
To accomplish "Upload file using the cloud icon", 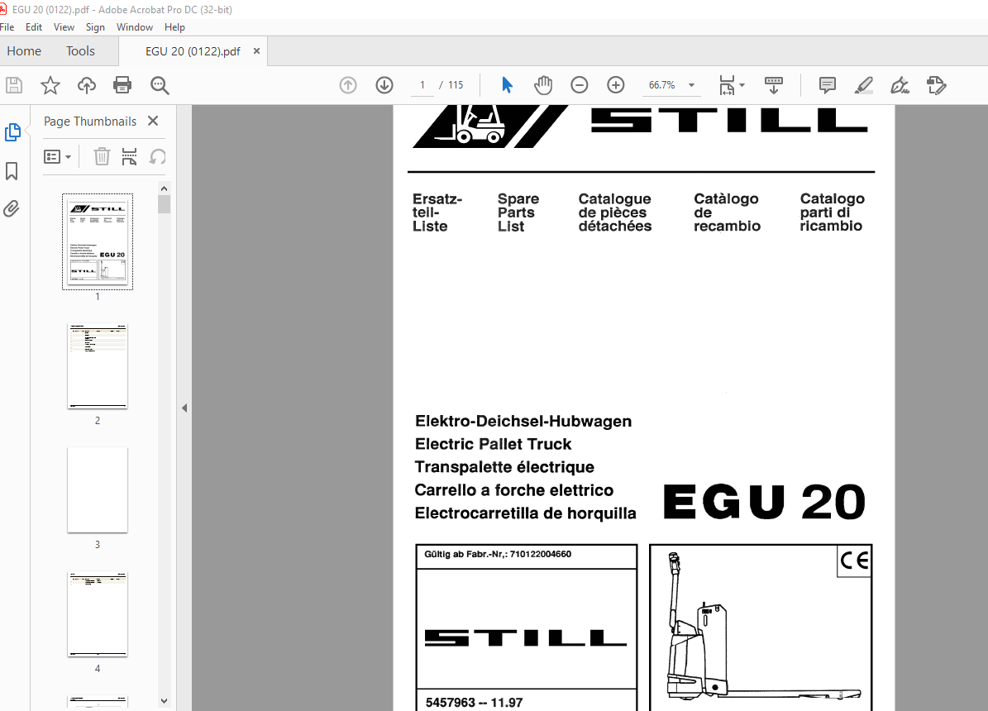I will (86, 85).
